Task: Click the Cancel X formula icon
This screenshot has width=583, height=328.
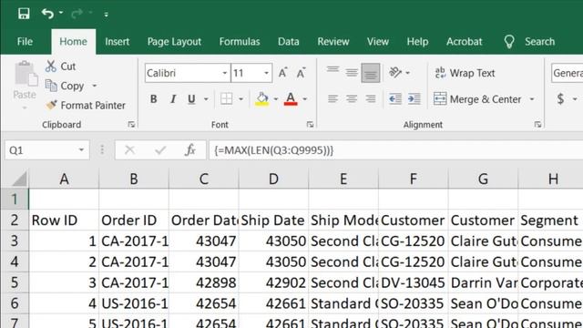Action: point(129,150)
